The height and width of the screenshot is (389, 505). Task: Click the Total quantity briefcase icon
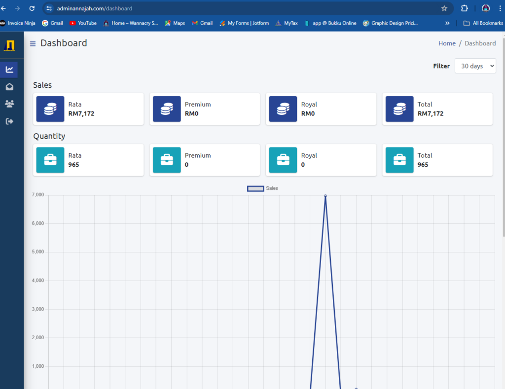pos(399,160)
